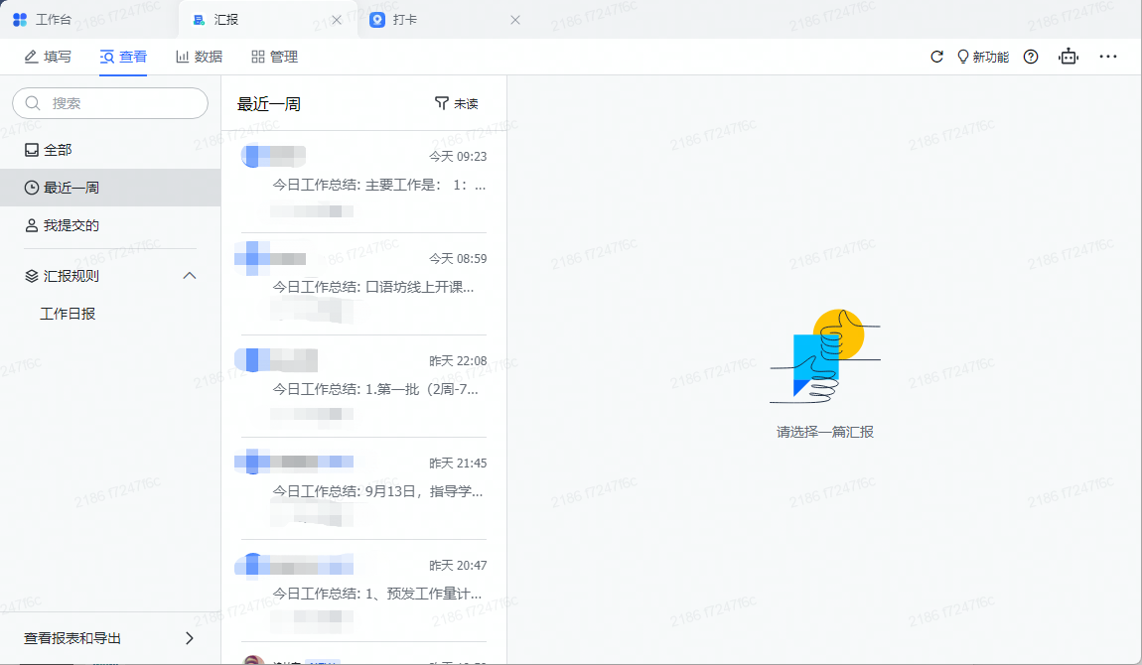Open the more options ellipsis menu
The width and height of the screenshot is (1142, 665).
[x=1107, y=57]
